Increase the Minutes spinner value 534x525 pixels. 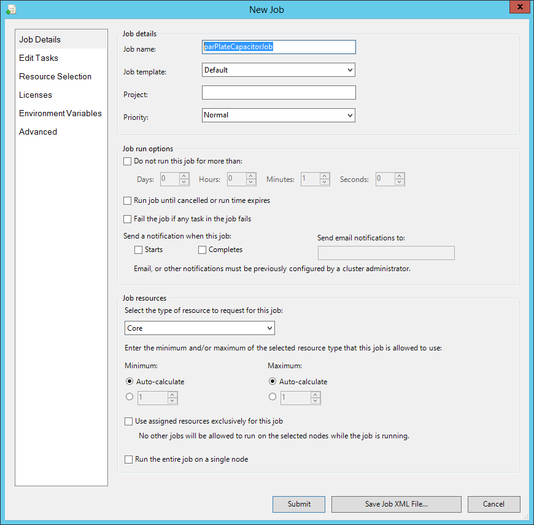(x=325, y=176)
